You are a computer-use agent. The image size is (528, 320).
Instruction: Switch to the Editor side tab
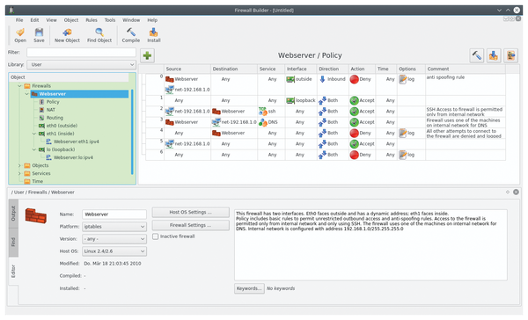[13, 272]
